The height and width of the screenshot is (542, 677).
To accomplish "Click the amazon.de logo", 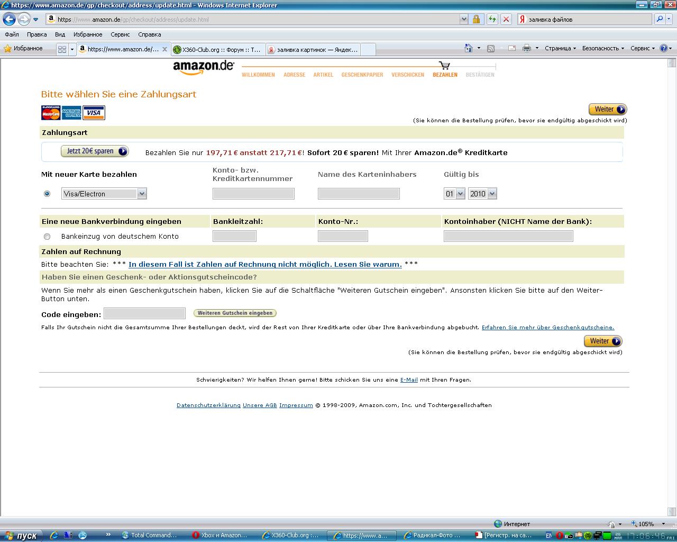I will click(x=204, y=67).
